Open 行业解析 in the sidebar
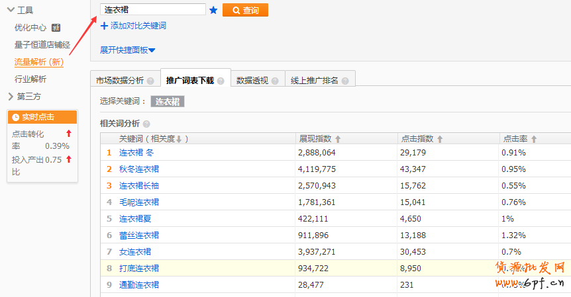 30,79
